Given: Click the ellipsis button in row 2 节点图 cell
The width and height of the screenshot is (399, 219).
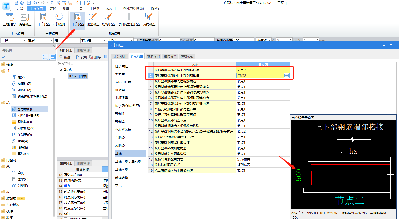Looking at the screenshot, I should (286, 76).
